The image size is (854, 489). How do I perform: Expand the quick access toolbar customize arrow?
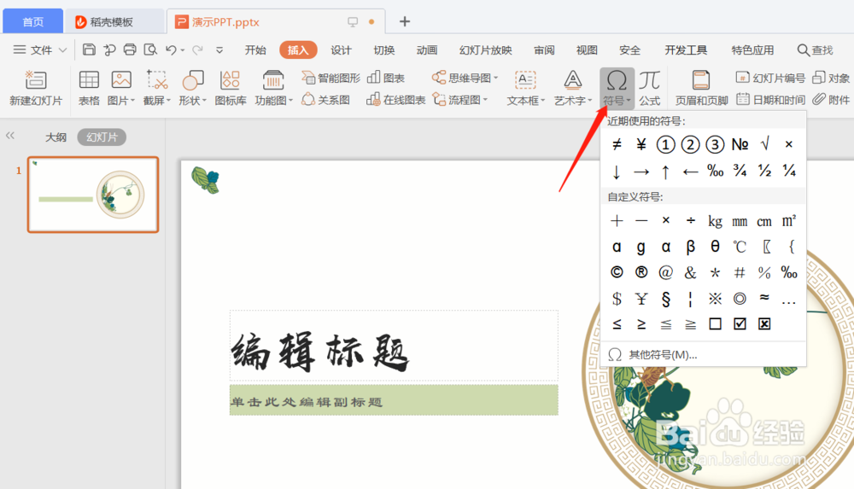click(x=219, y=50)
